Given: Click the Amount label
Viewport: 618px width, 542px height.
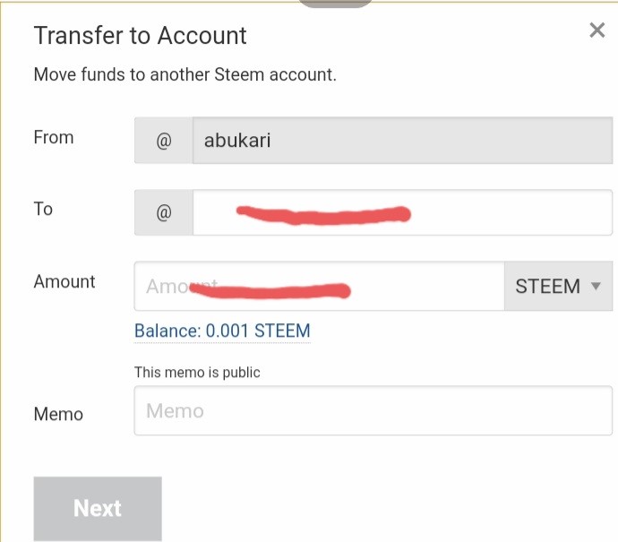Looking at the screenshot, I should click(x=64, y=281).
